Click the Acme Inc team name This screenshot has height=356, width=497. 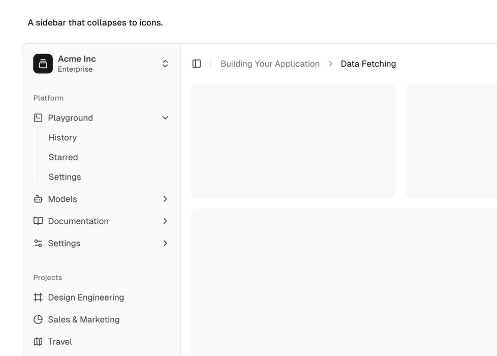point(77,58)
